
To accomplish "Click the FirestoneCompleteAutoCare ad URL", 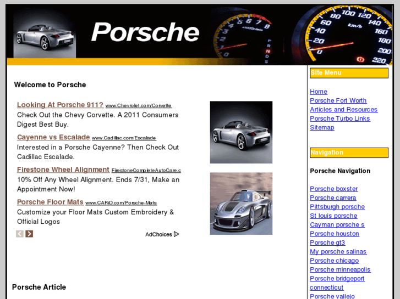I will [x=146, y=170].
